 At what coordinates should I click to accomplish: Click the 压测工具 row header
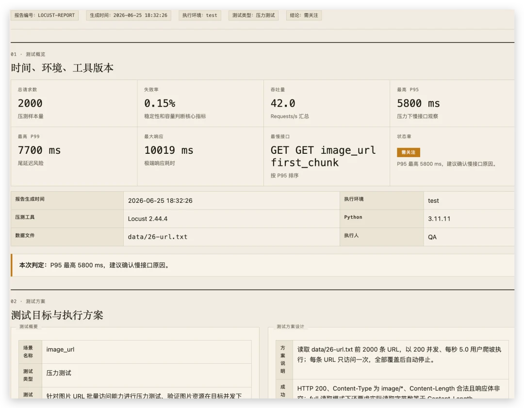click(67, 219)
